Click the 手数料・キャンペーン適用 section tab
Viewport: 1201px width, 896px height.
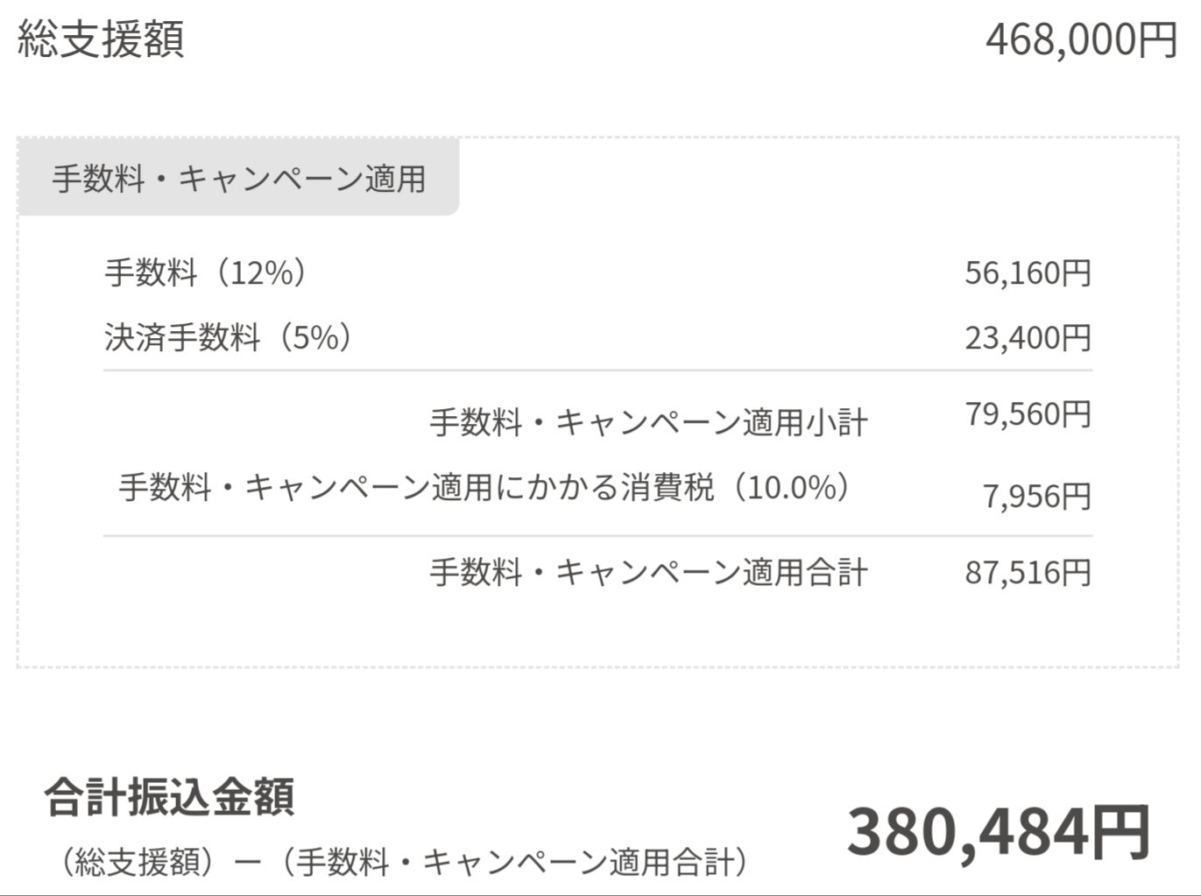coord(238,179)
